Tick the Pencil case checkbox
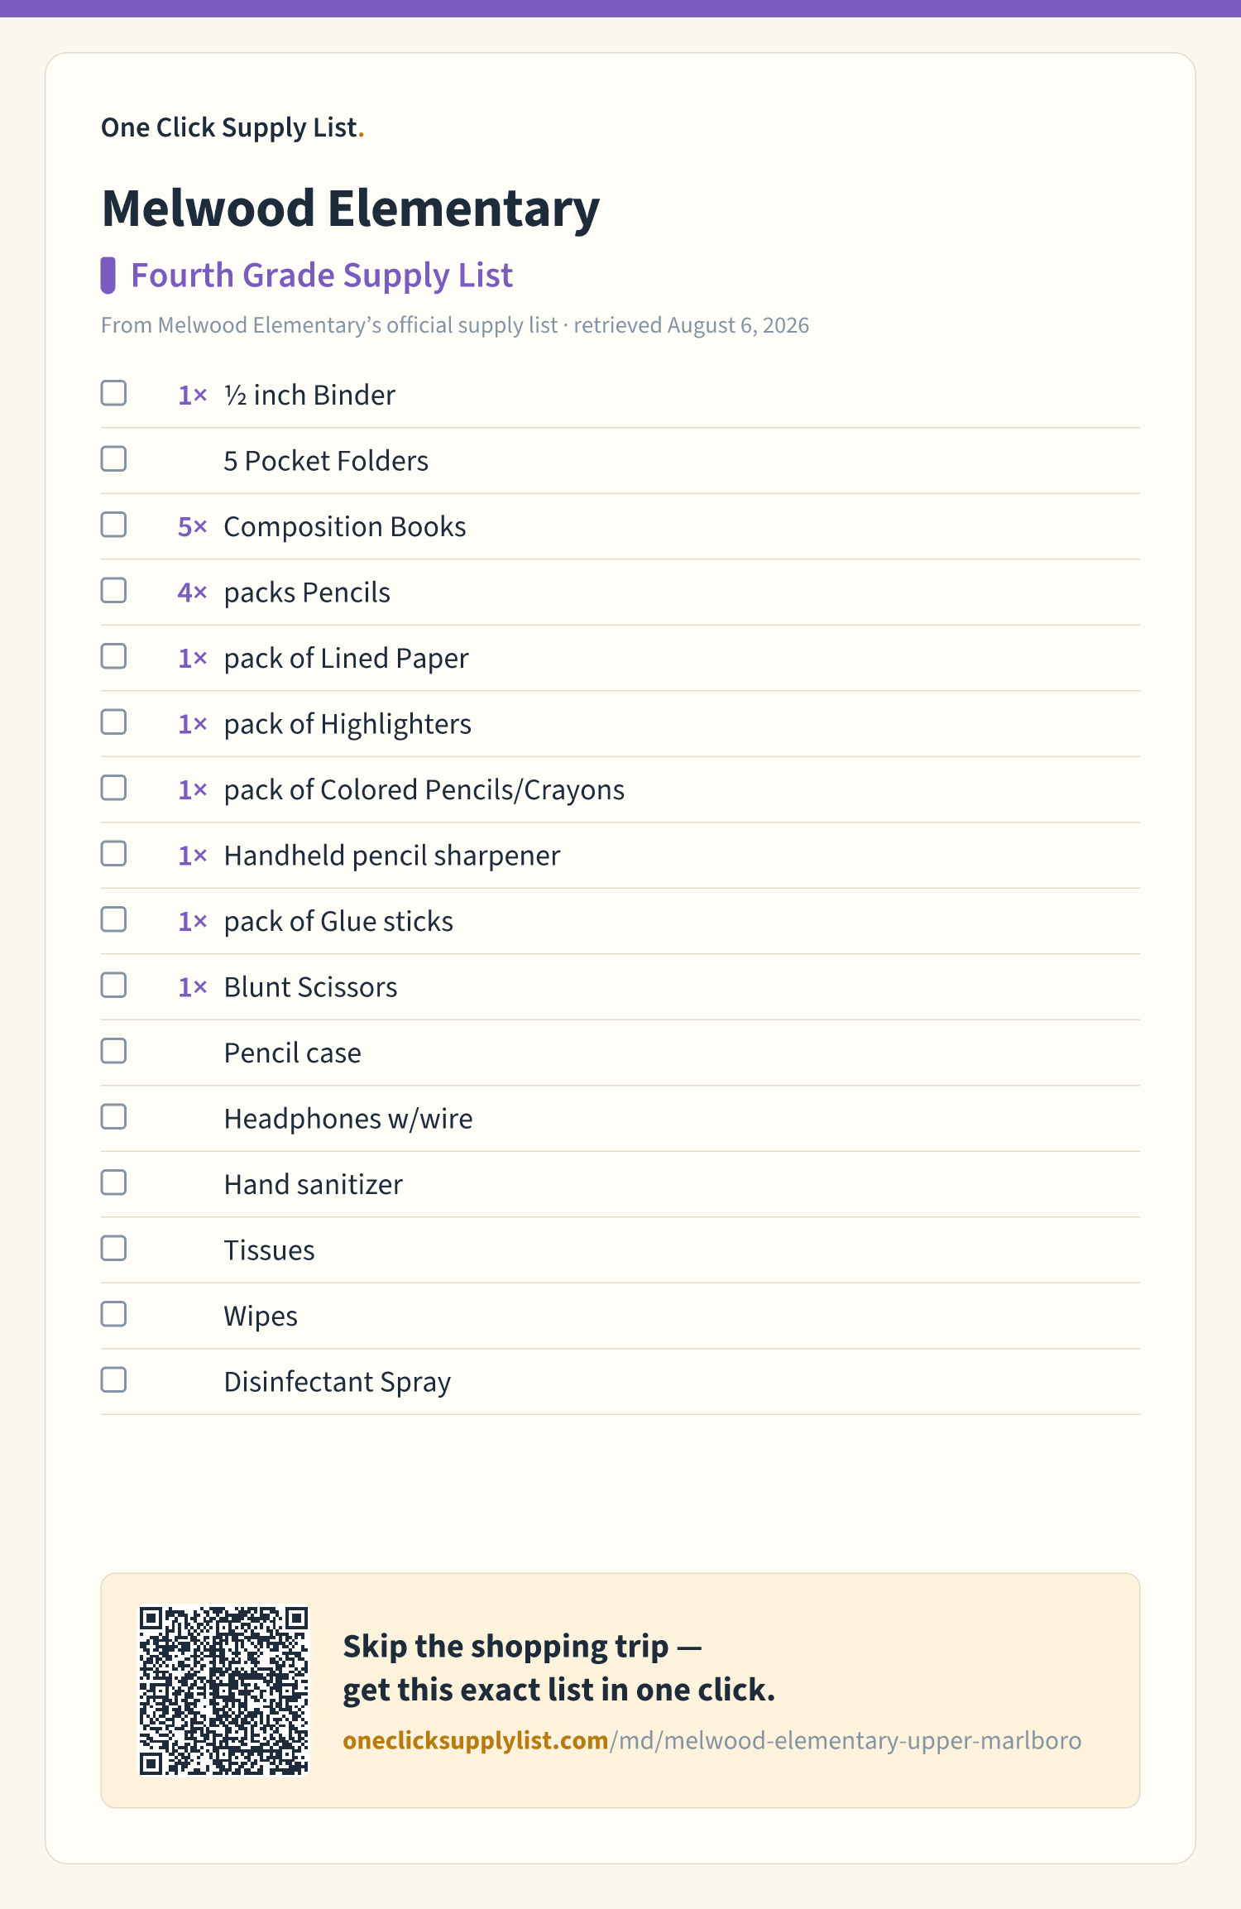The height and width of the screenshot is (1909, 1241). 113,1051
